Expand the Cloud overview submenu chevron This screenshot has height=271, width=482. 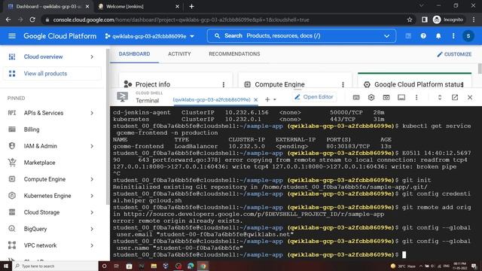(92, 56)
